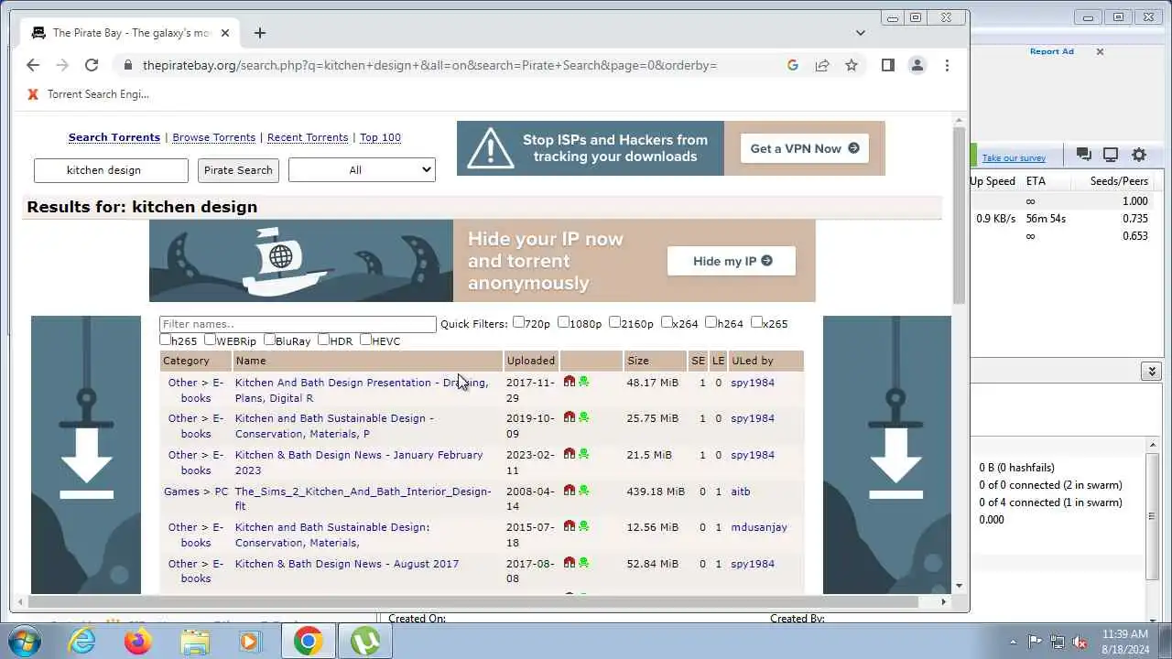Viewport: 1172px width, 659px height.
Task: Open uTorrent chat icon in toolbar
Action: [1083, 155]
